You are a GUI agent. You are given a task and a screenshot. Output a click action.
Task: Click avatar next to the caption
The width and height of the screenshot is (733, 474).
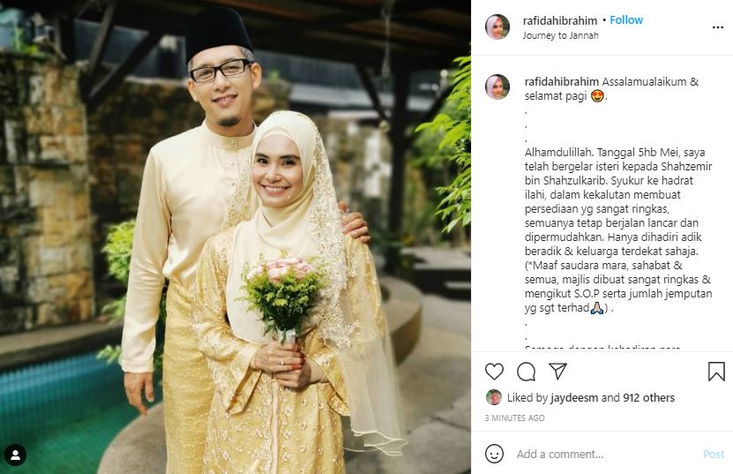497,87
